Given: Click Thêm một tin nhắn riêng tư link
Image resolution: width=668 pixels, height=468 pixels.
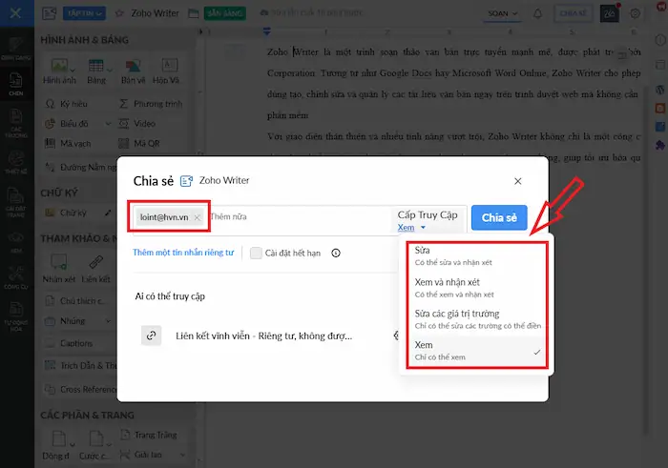Looking at the screenshot, I should pos(183,254).
